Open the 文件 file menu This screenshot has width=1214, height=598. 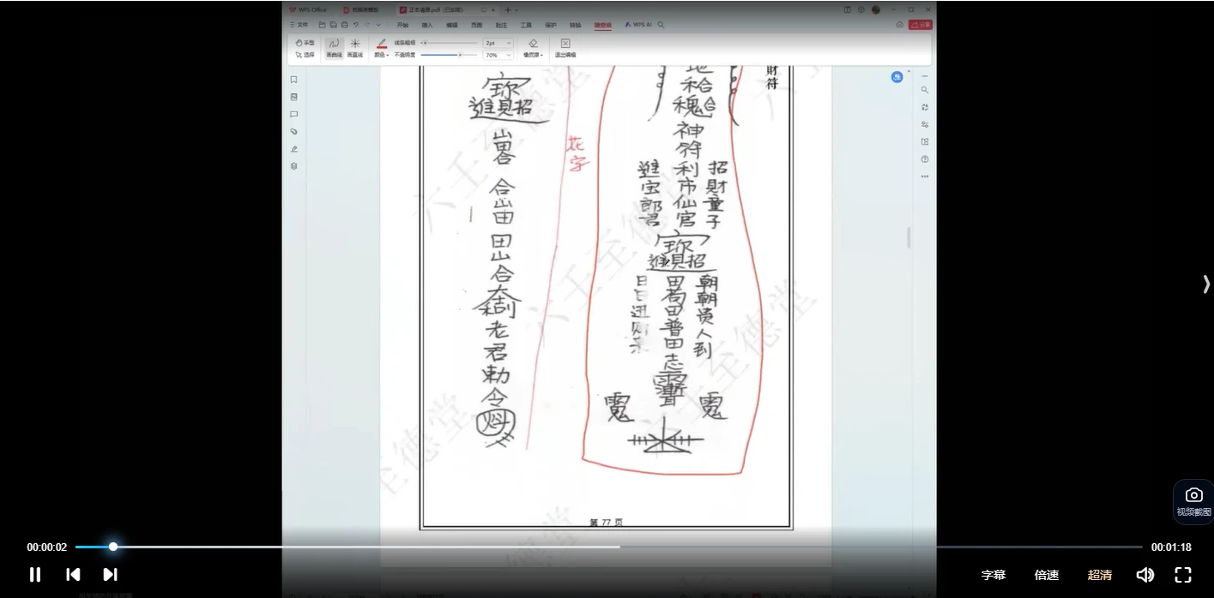[x=299, y=26]
